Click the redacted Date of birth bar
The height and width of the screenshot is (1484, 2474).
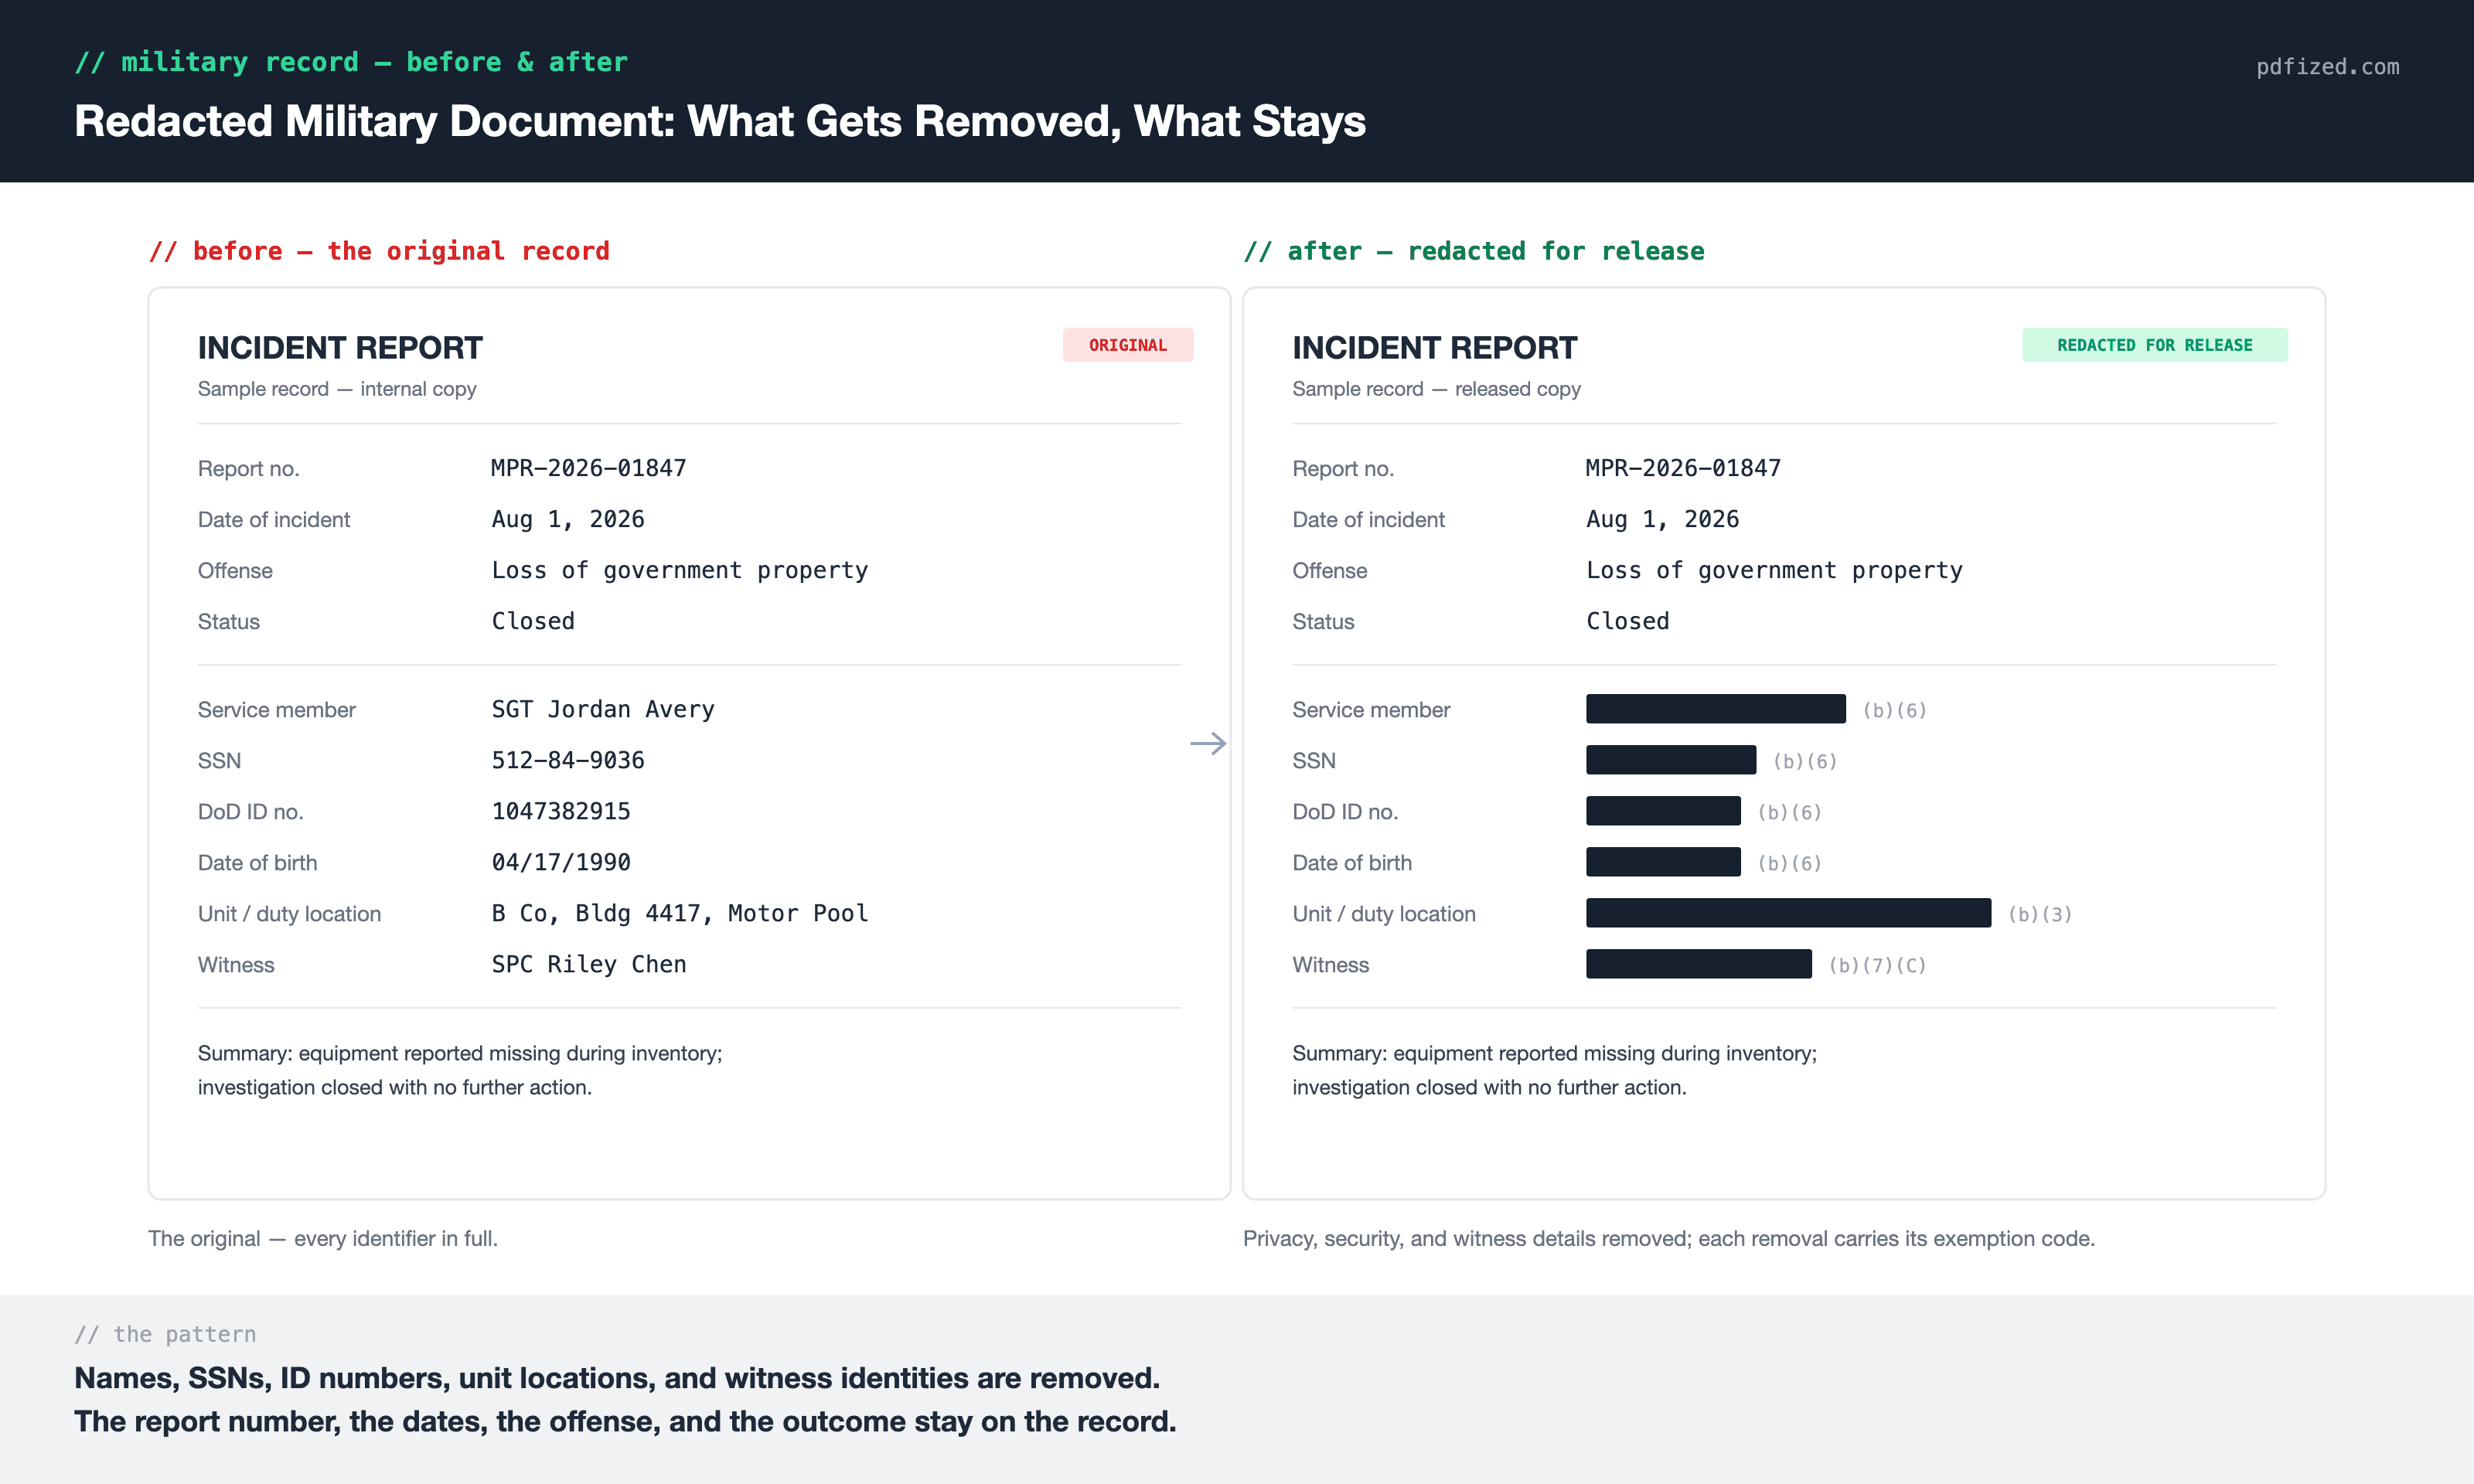click(x=1663, y=862)
